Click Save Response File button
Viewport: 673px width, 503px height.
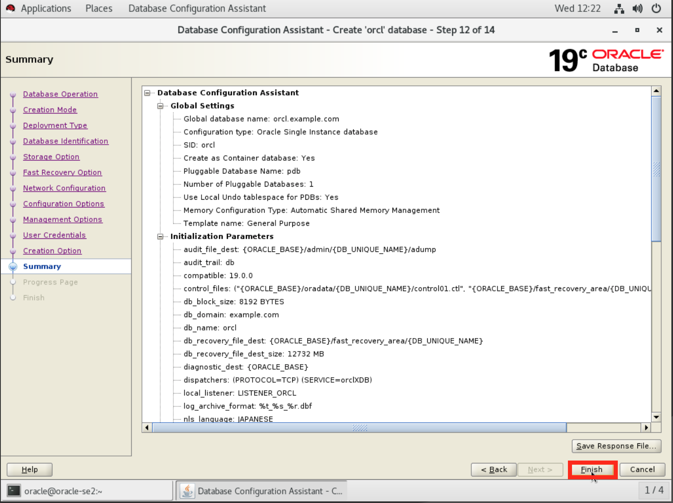click(x=616, y=446)
